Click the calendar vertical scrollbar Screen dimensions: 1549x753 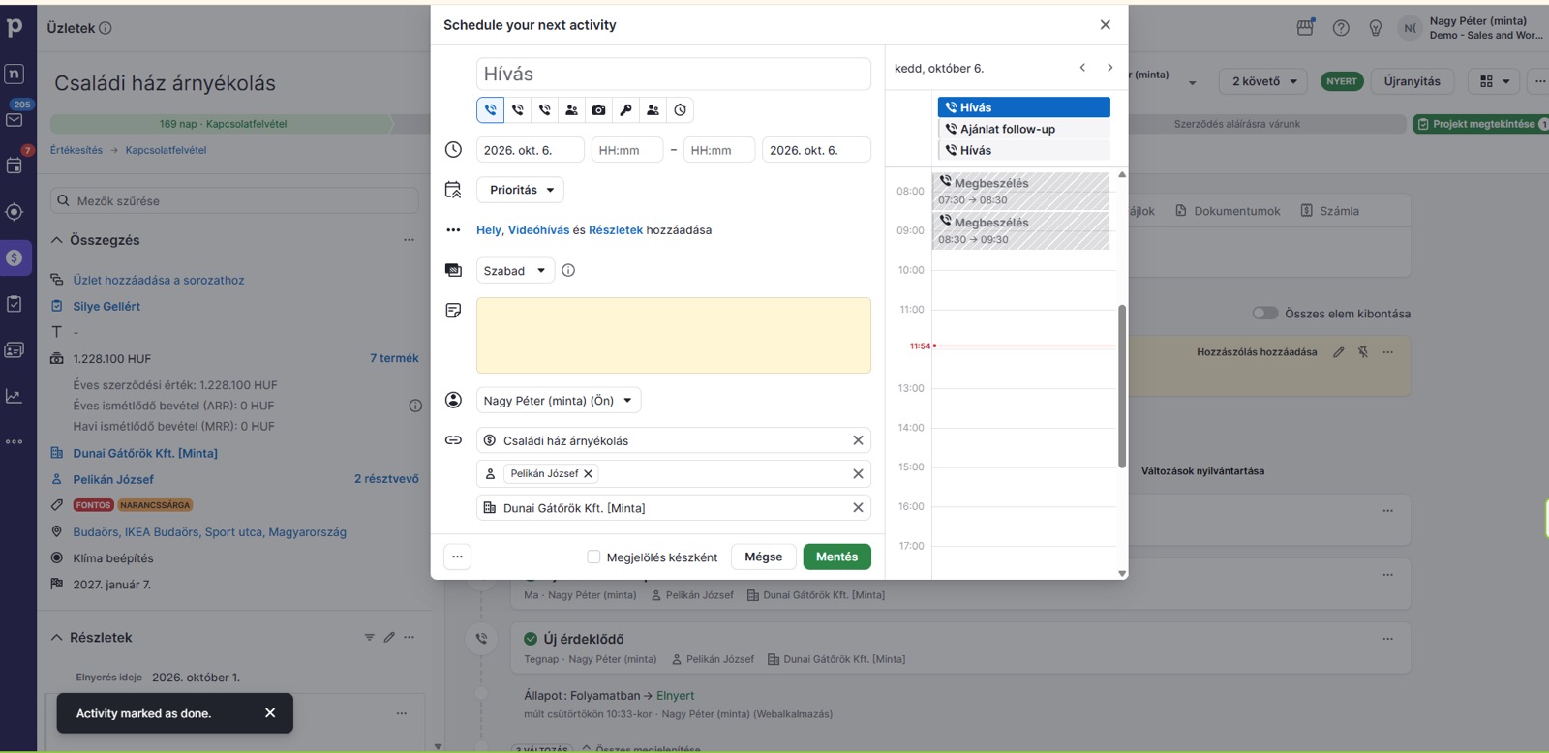1122,387
